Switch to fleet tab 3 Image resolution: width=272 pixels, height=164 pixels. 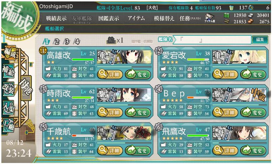(x=66, y=42)
